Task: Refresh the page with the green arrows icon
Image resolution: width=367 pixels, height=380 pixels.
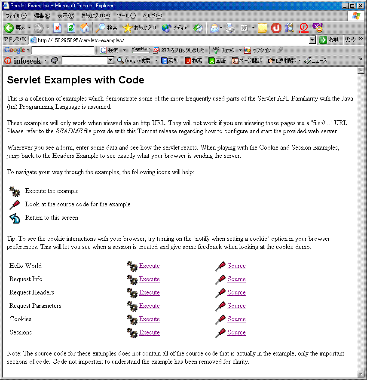Action: pos(71,28)
